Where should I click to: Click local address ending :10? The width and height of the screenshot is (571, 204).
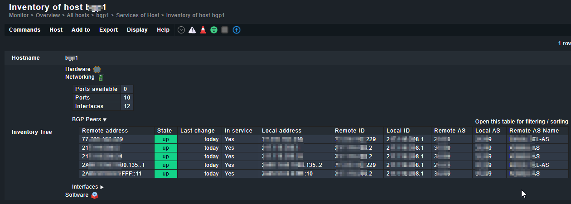287,174
